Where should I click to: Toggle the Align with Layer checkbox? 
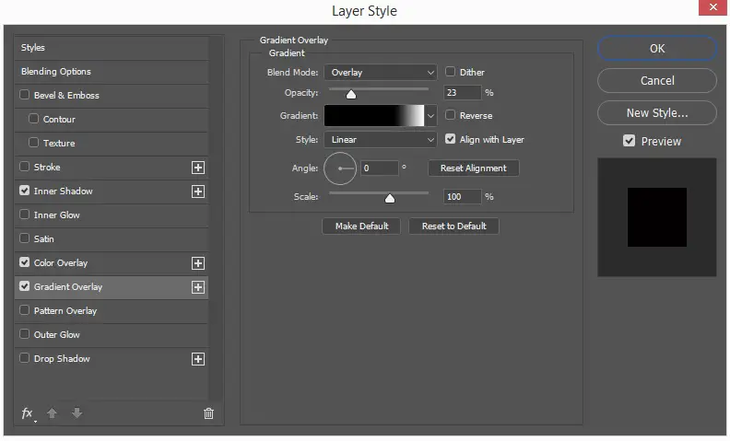point(450,139)
